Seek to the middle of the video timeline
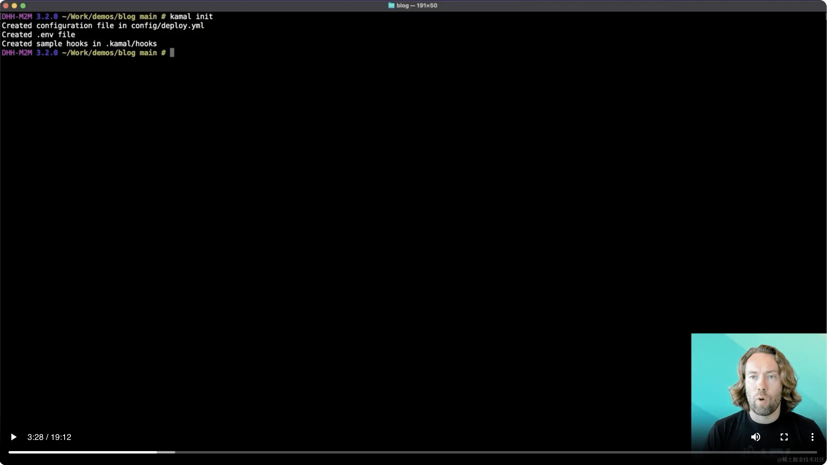 pyautogui.click(x=413, y=452)
